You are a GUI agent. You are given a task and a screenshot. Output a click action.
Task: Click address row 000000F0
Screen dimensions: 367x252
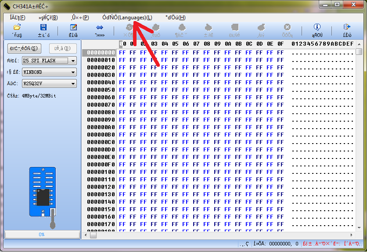pos(101,165)
